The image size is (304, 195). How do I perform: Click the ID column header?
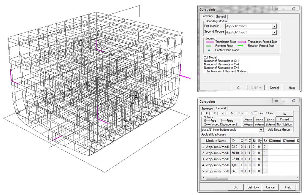click(235, 141)
